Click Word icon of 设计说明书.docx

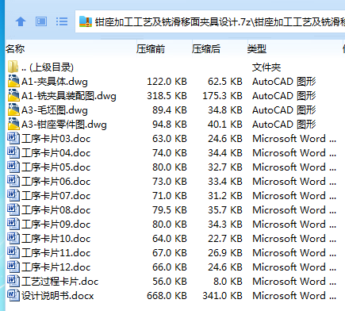click(x=13, y=295)
